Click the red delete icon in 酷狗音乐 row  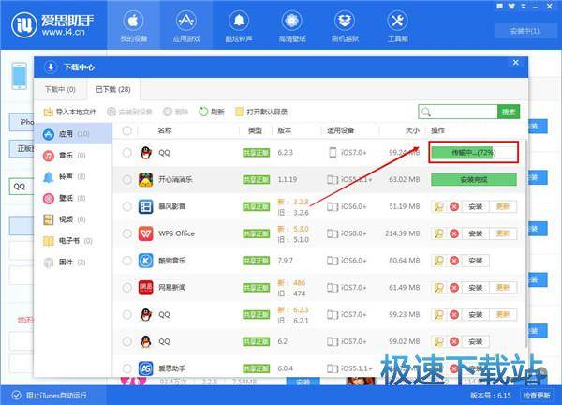(x=454, y=261)
